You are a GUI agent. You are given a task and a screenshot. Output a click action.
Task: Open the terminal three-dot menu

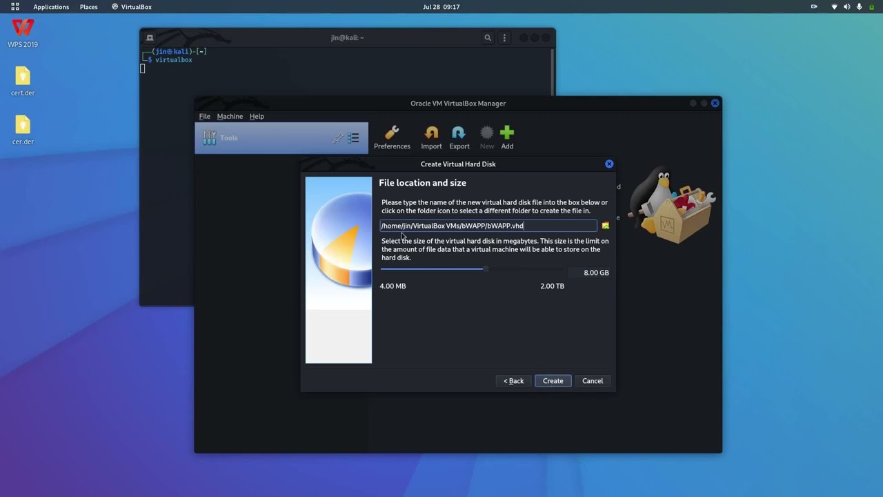504,38
